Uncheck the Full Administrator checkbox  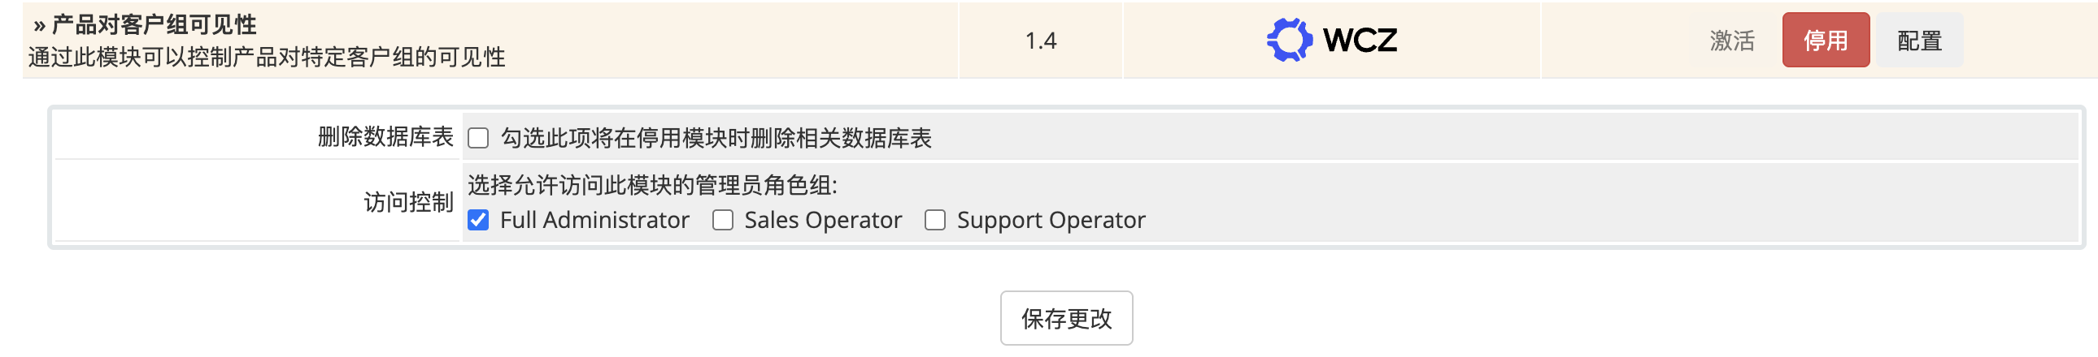click(478, 221)
